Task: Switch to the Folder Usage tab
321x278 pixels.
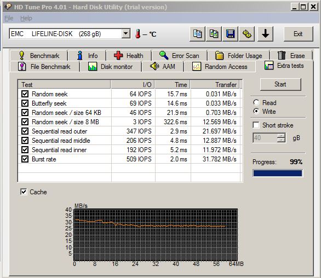Action: click(238, 56)
